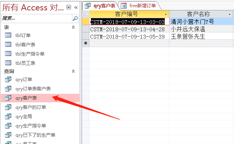This screenshot has width=234, height=144.
Task: Switch to the qry客户表 tab
Action: pos(100,6)
